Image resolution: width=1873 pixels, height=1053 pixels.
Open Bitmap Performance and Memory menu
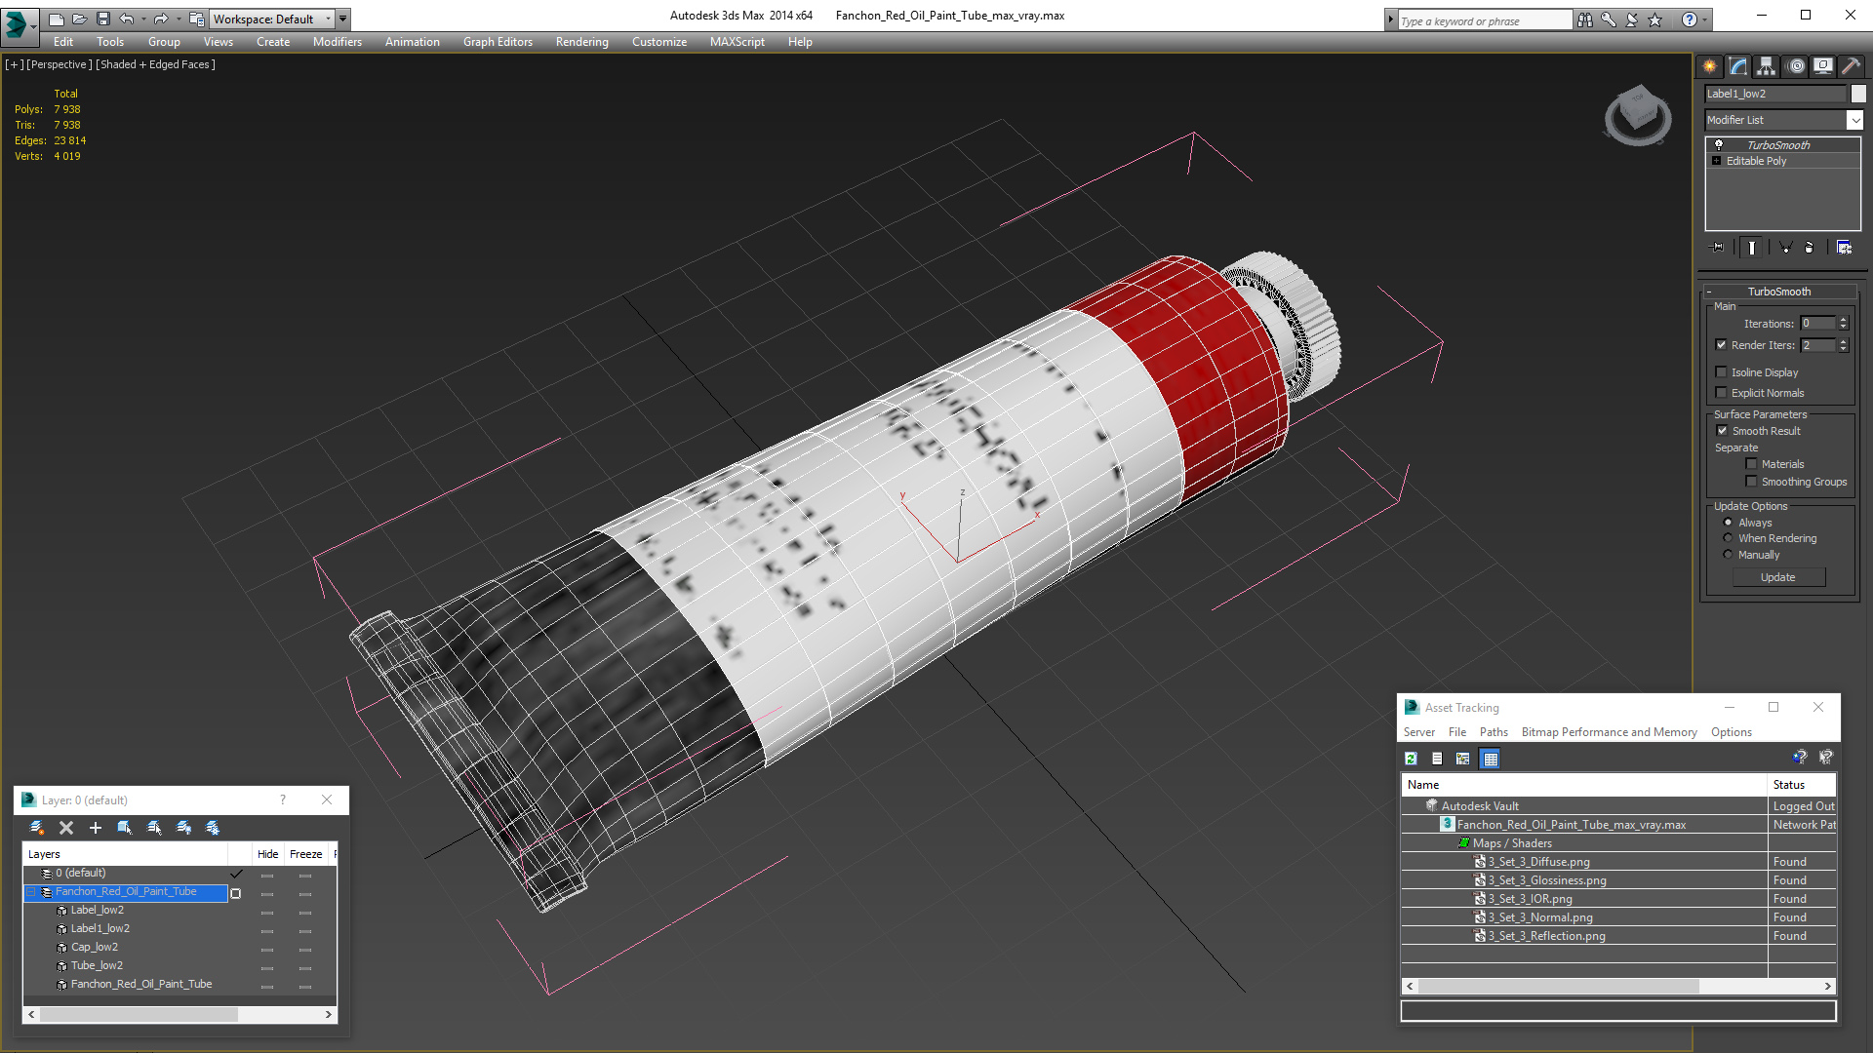tap(1609, 732)
